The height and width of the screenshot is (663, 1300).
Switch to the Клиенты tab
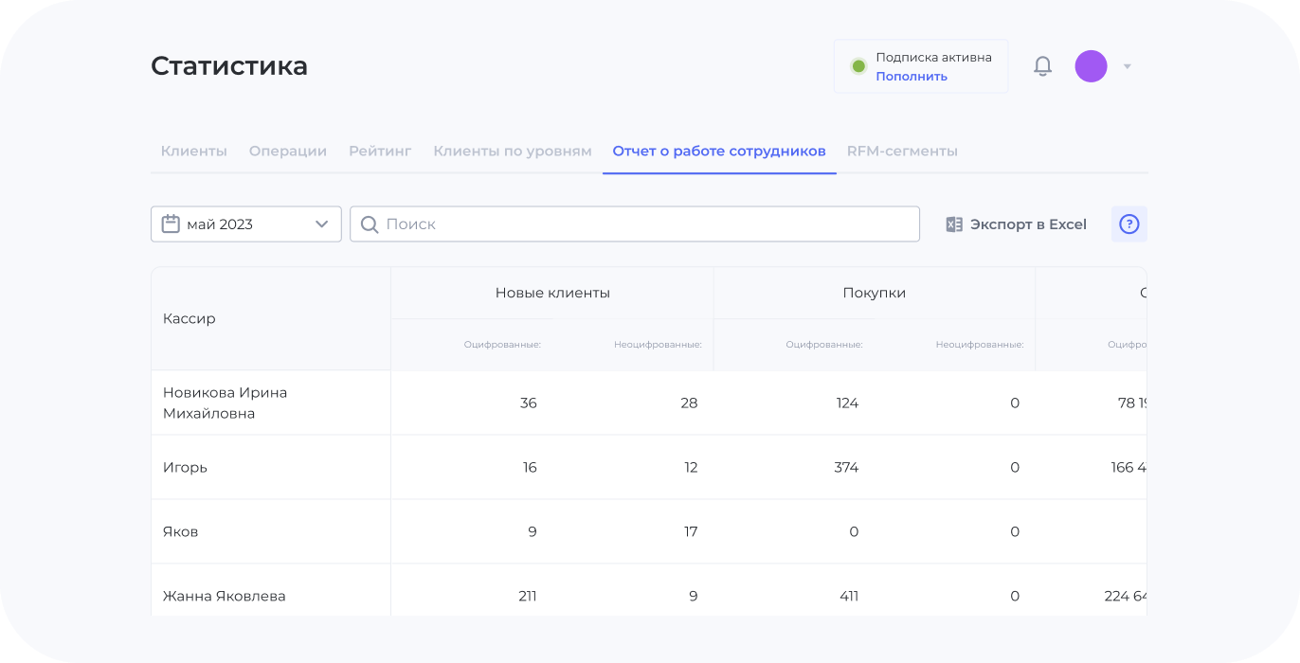(193, 152)
